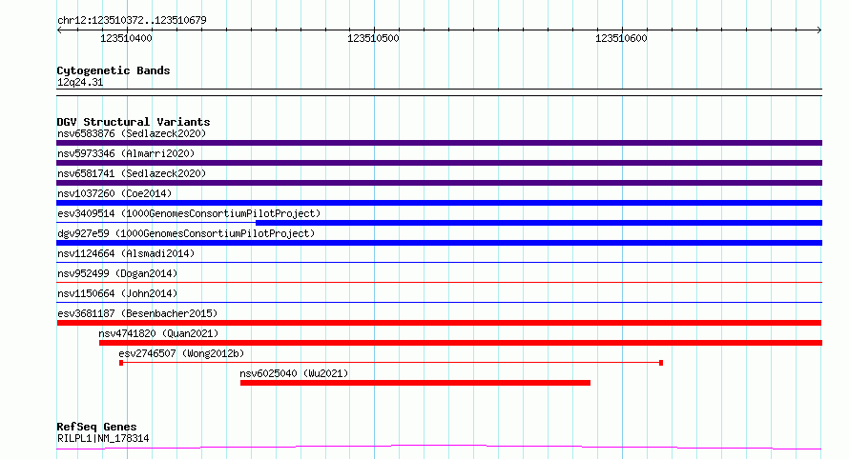This screenshot has height=459, width=849.
Task: Open variant nsv1037260 (Coe2014) label
Action: point(114,193)
